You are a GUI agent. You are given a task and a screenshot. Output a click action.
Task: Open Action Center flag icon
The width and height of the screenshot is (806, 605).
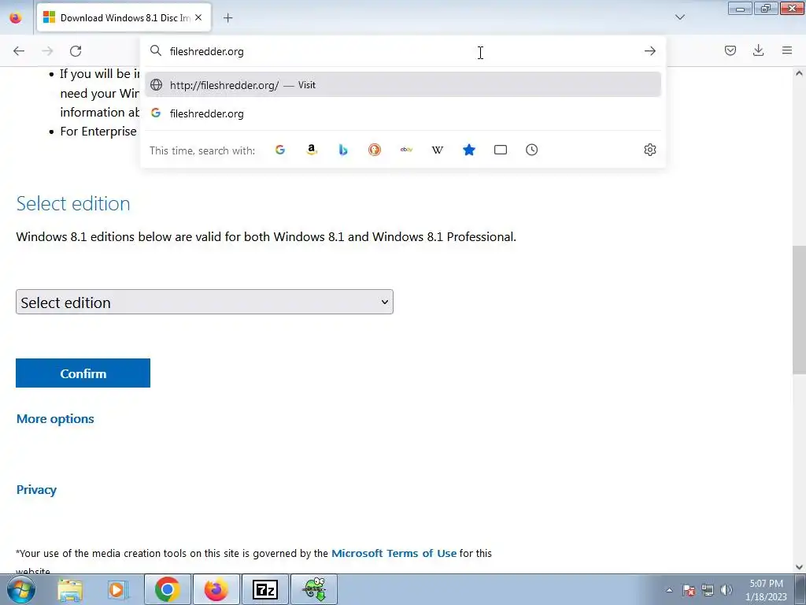click(689, 590)
